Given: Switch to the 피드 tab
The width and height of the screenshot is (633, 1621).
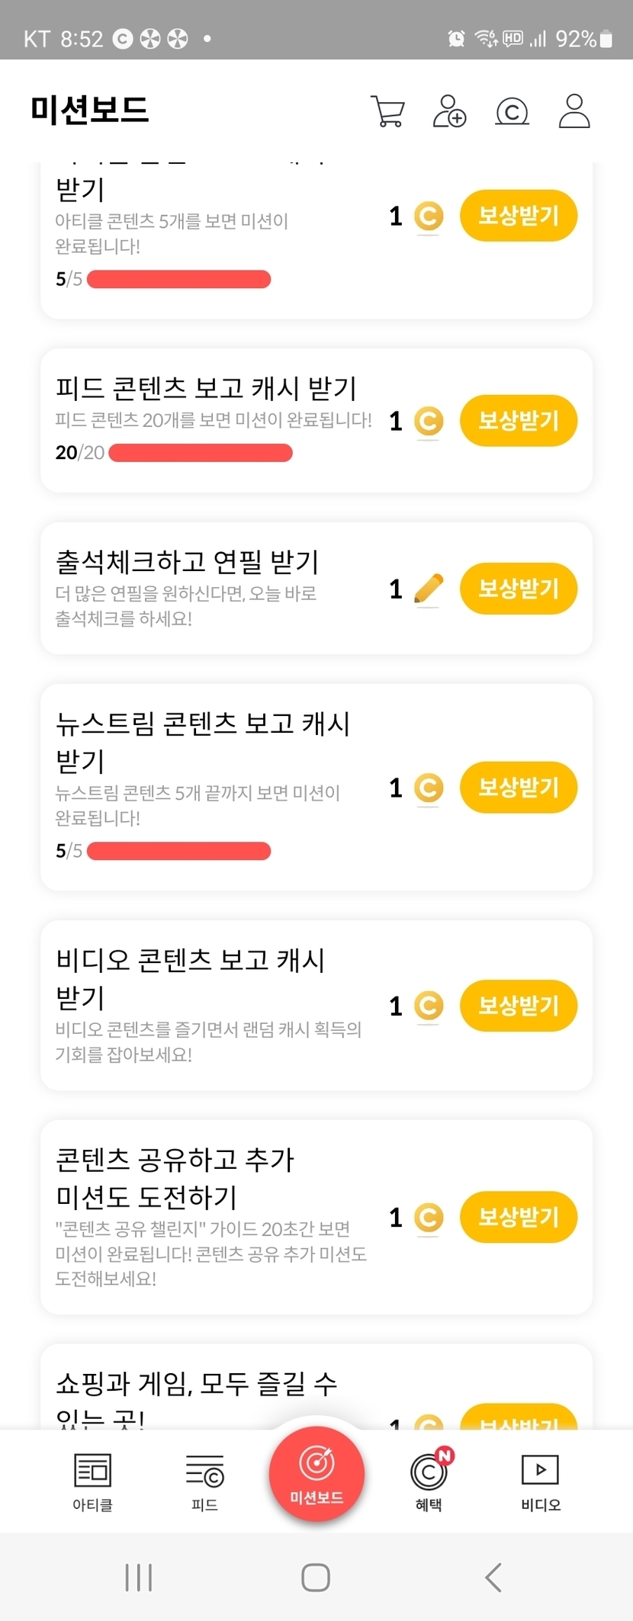Looking at the screenshot, I should [x=204, y=1481].
